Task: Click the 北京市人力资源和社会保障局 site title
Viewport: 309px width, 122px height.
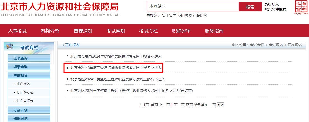Action: coord(59,6)
